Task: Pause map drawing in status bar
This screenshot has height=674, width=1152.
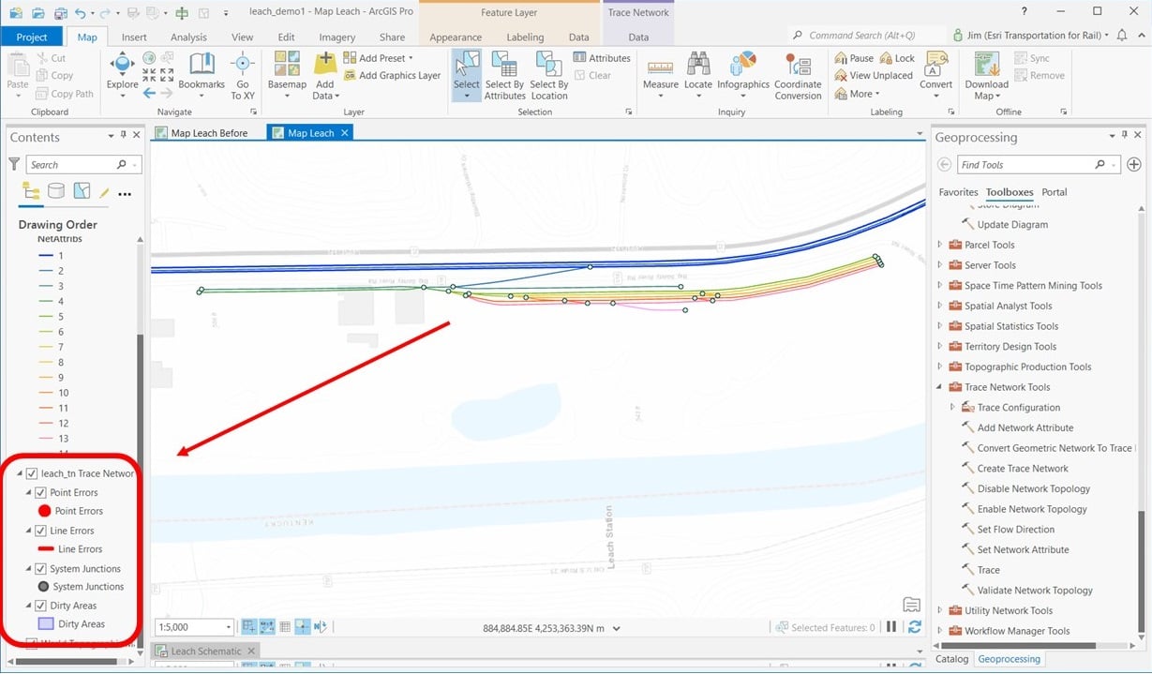Action: pos(892,627)
